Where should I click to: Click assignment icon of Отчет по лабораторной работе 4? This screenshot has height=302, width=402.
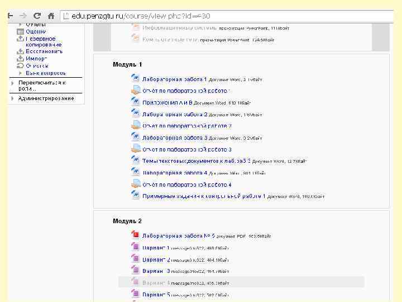[135, 183]
